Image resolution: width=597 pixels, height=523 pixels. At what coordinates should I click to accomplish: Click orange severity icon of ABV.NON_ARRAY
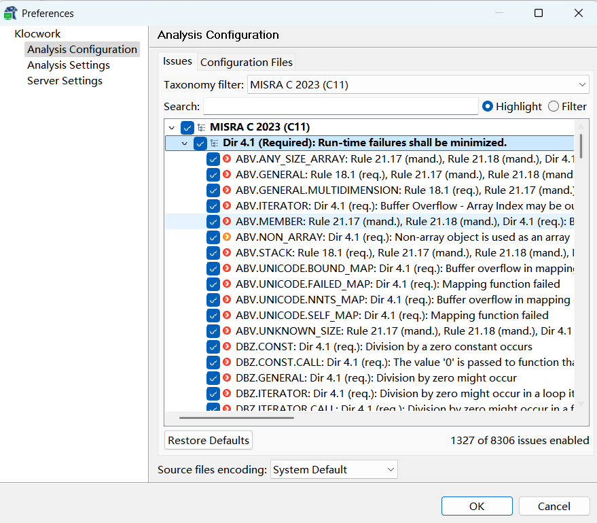227,237
